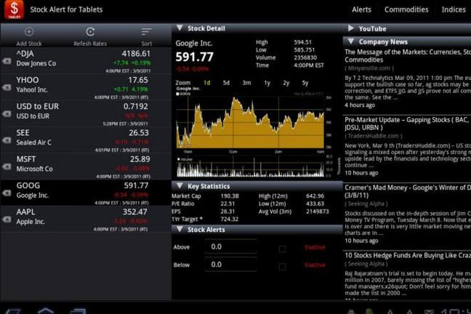Select the 1d chart zoom range
Image resolution: width=471 pixels, height=314 pixels.
click(x=207, y=83)
